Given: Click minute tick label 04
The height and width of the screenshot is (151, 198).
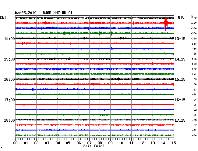Looking at the screenshot, I should click(58, 143).
